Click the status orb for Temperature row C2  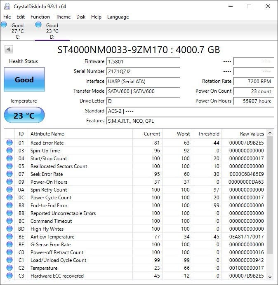[x=9, y=268]
